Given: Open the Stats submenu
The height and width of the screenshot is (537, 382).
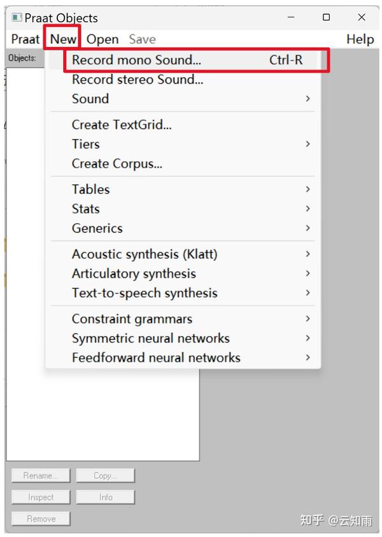Looking at the screenshot, I should point(86,209).
